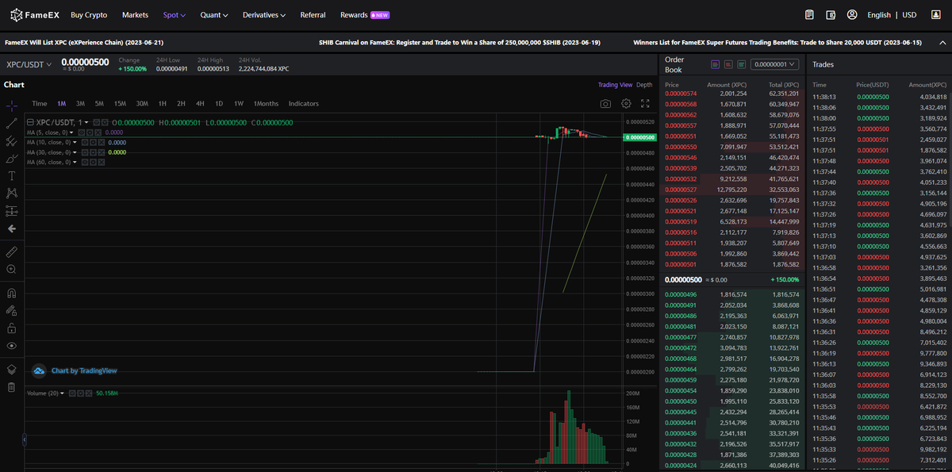
Task: Open the object tree layers icon
Action: (x=11, y=370)
